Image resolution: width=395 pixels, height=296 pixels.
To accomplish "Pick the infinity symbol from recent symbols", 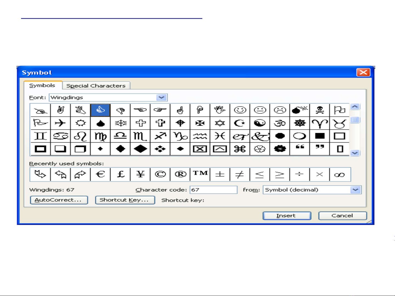I will (x=340, y=174).
